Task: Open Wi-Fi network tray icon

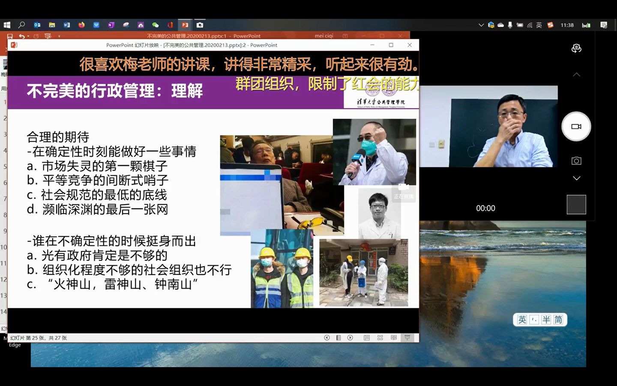Action: 530,25
